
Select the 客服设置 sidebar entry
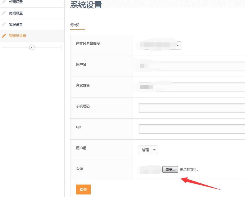(x=16, y=25)
